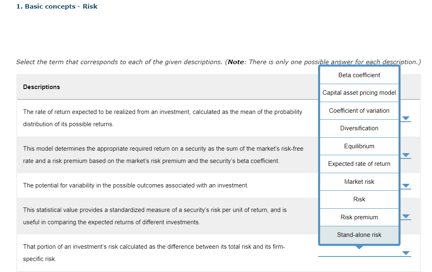
Task: Pick the highlighted "Stand-alone risk" option
Action: [359, 235]
